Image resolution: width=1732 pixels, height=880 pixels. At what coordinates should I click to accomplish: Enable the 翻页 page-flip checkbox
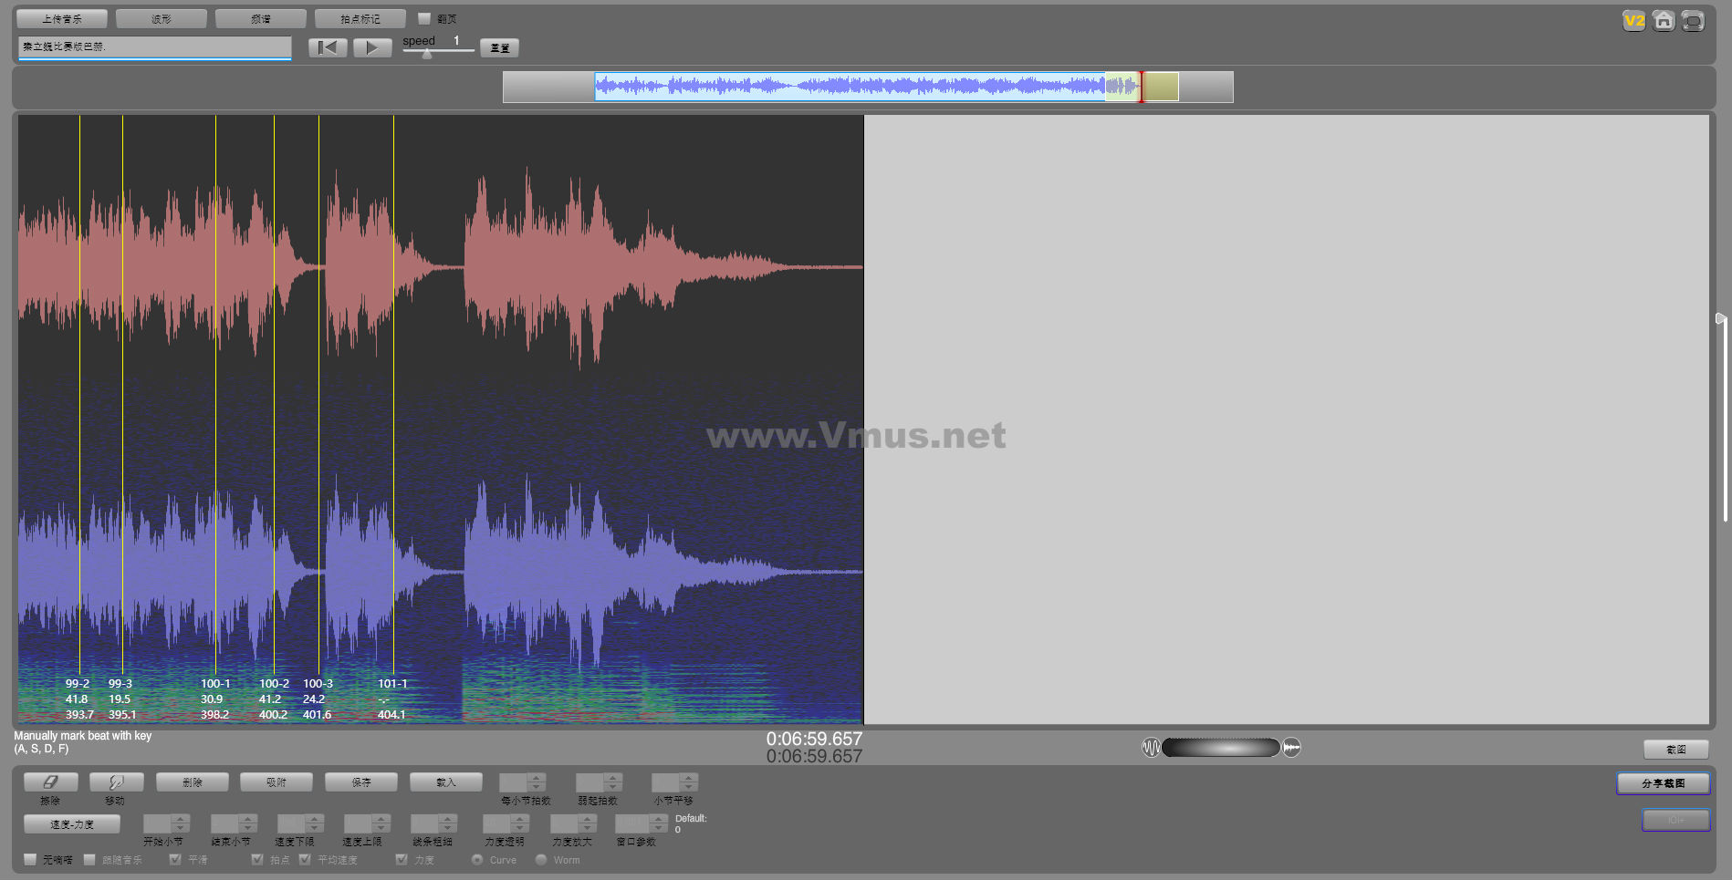point(424,18)
